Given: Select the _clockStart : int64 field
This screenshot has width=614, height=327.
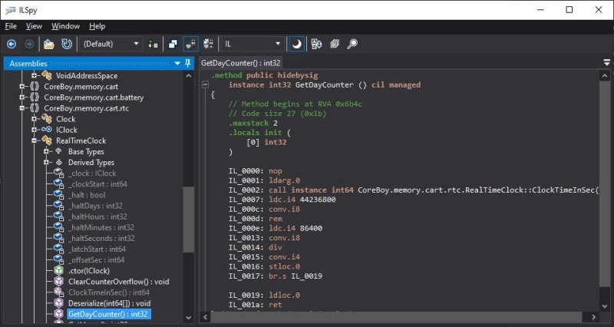Looking at the screenshot, I should point(97,184).
